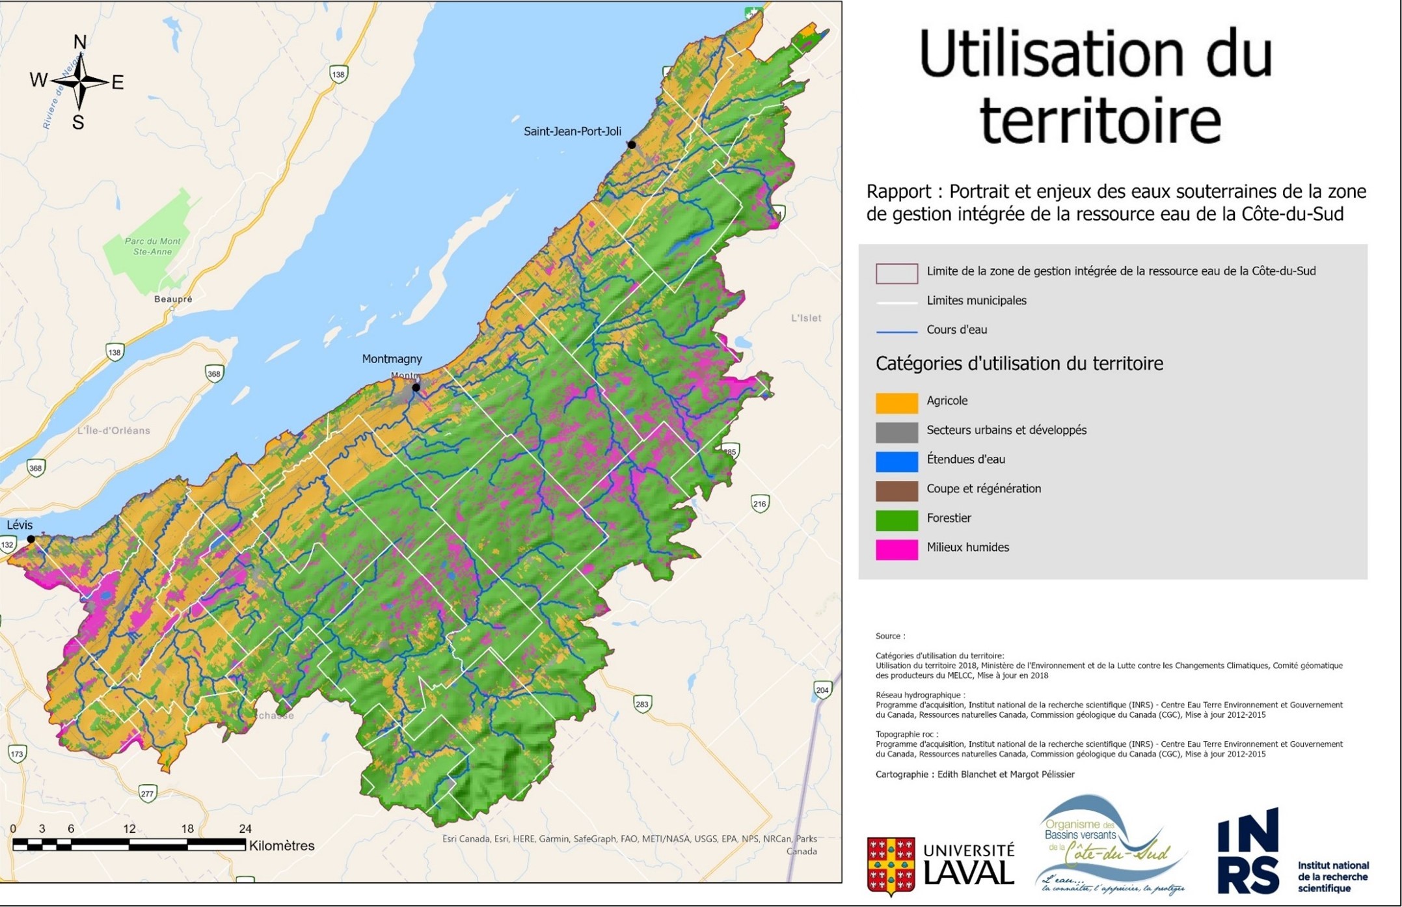Click the route 283 highway shield

coord(642,703)
